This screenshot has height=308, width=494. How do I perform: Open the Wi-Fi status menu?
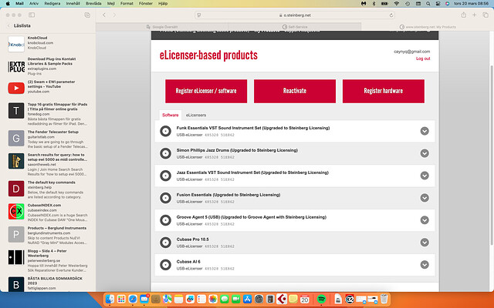pyautogui.click(x=396, y=3)
